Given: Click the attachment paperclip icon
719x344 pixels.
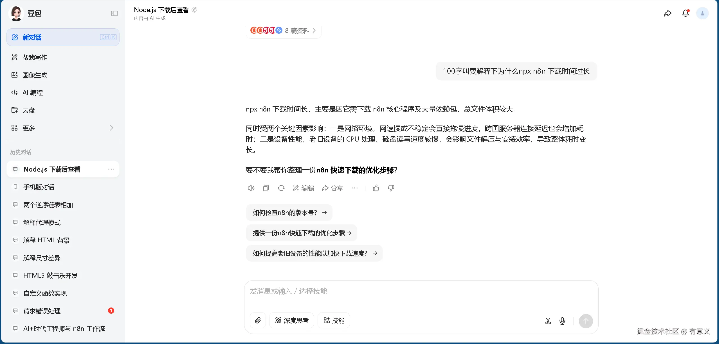Looking at the screenshot, I should [x=258, y=320].
